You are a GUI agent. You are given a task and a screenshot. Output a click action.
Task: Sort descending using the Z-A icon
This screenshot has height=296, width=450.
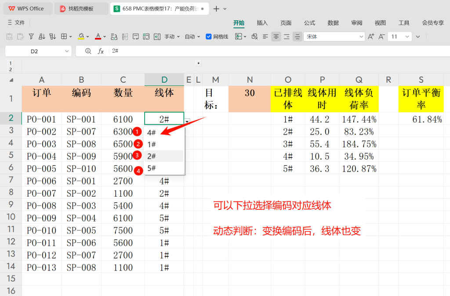pyautogui.click(x=53, y=37)
